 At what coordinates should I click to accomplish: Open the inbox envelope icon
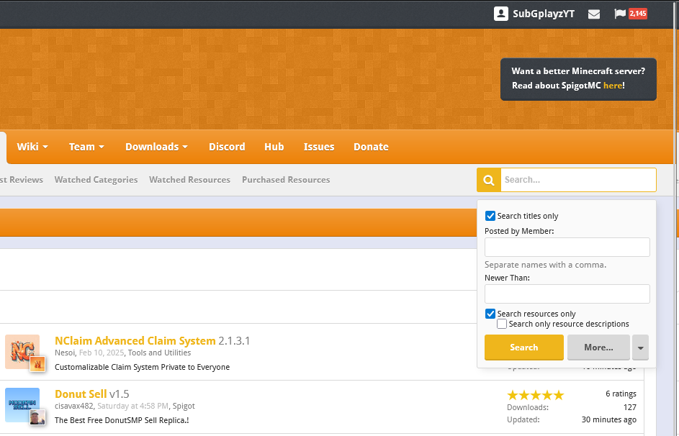(x=594, y=14)
